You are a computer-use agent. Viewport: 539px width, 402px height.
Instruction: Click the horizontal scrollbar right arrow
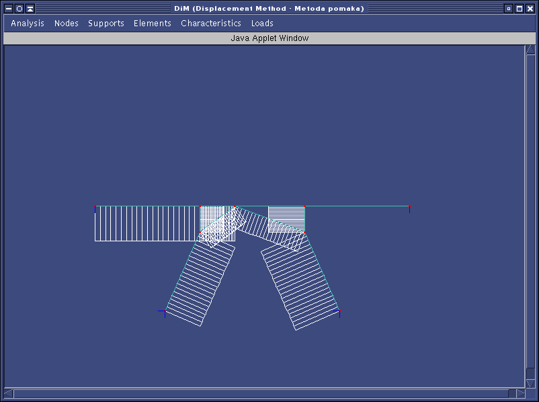tap(521, 393)
